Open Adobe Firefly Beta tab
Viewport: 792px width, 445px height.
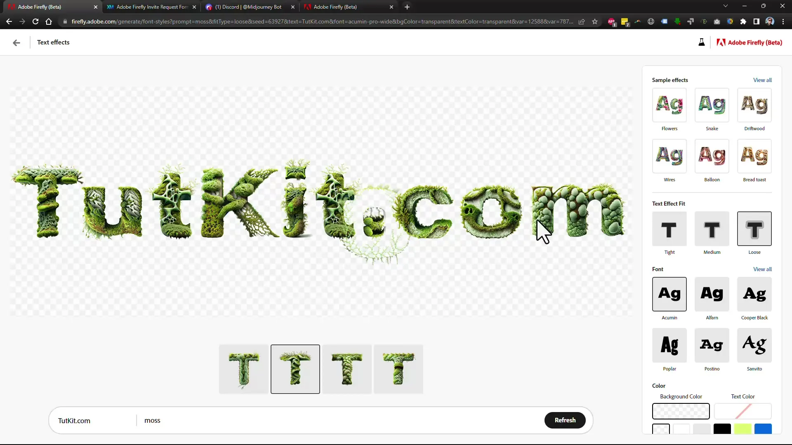click(x=335, y=7)
